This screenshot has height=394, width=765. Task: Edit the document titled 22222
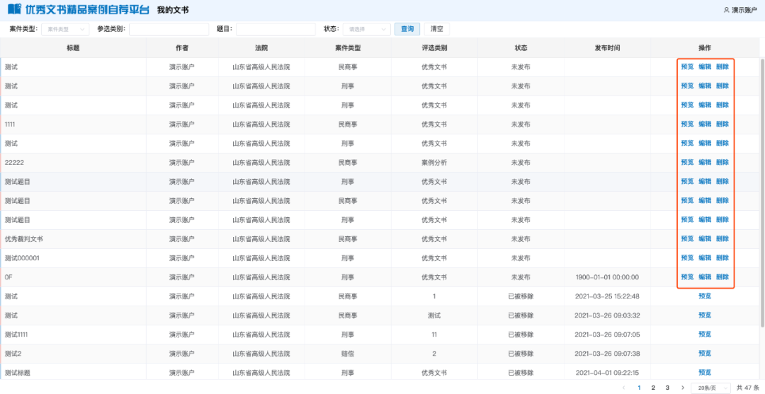705,162
